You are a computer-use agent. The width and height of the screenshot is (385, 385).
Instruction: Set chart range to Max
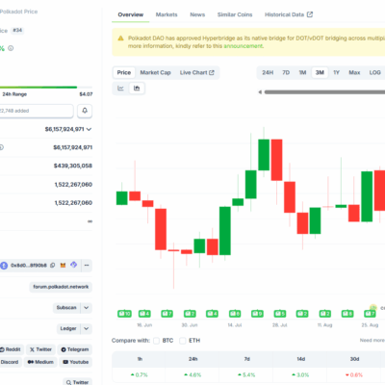pyautogui.click(x=354, y=72)
